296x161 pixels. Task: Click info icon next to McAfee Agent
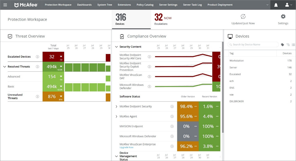pyautogui.click(x=172, y=117)
